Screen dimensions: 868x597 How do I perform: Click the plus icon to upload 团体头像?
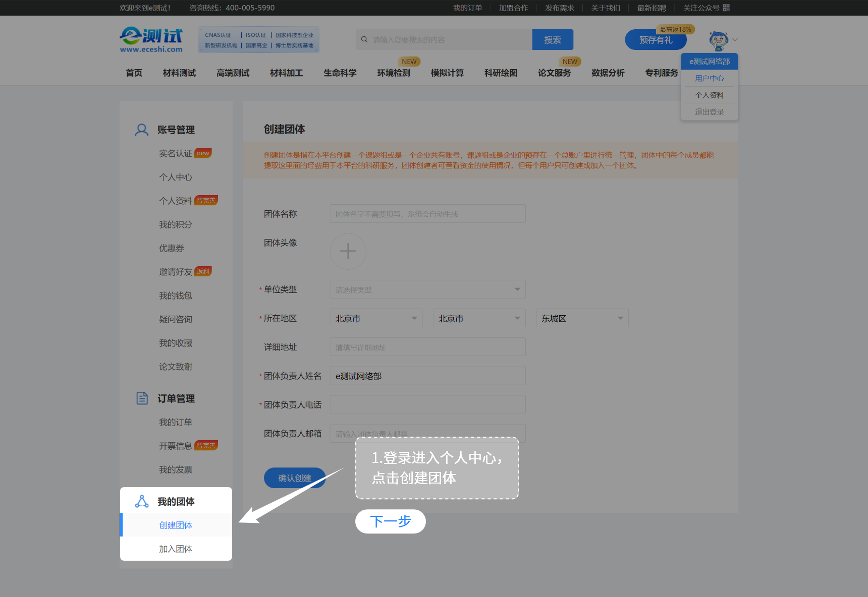[348, 251]
